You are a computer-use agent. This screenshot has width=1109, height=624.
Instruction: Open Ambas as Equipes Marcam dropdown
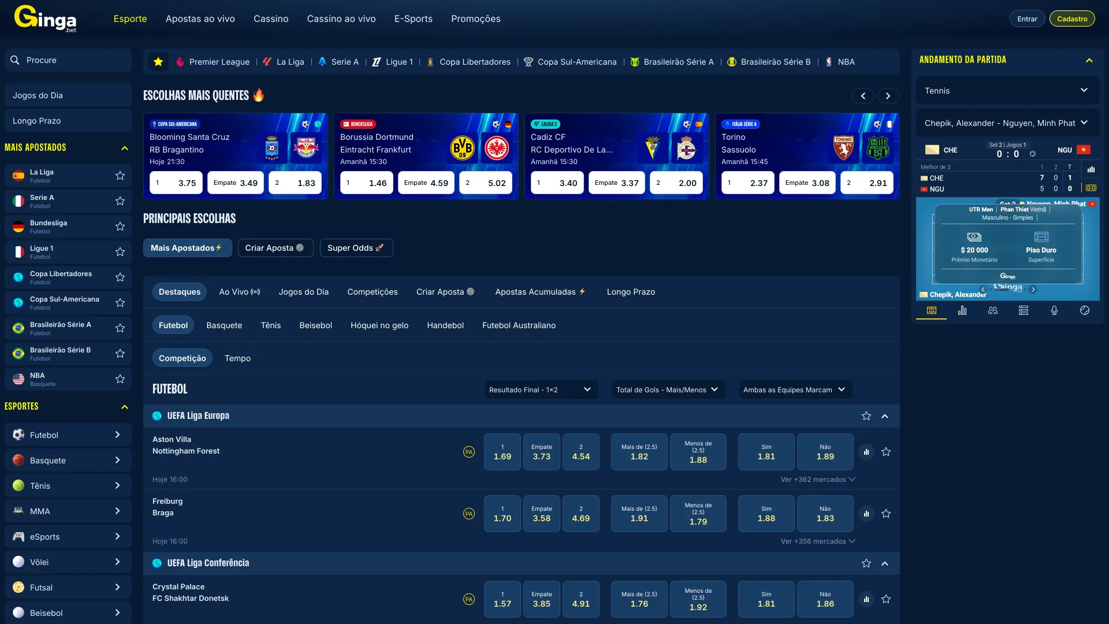point(795,389)
